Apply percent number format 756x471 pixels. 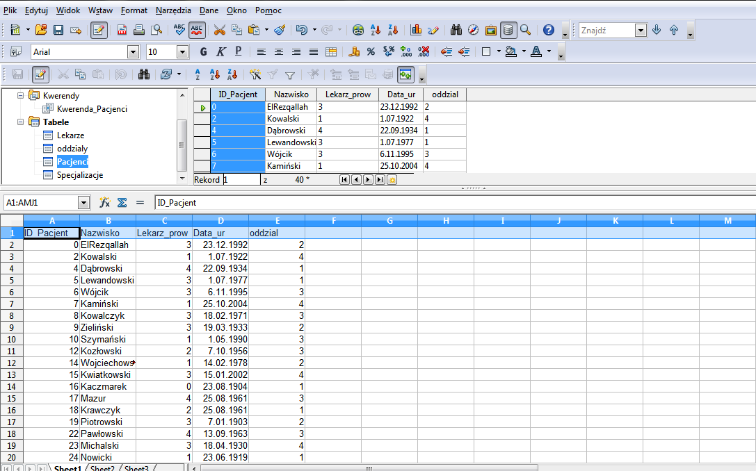[x=371, y=51]
